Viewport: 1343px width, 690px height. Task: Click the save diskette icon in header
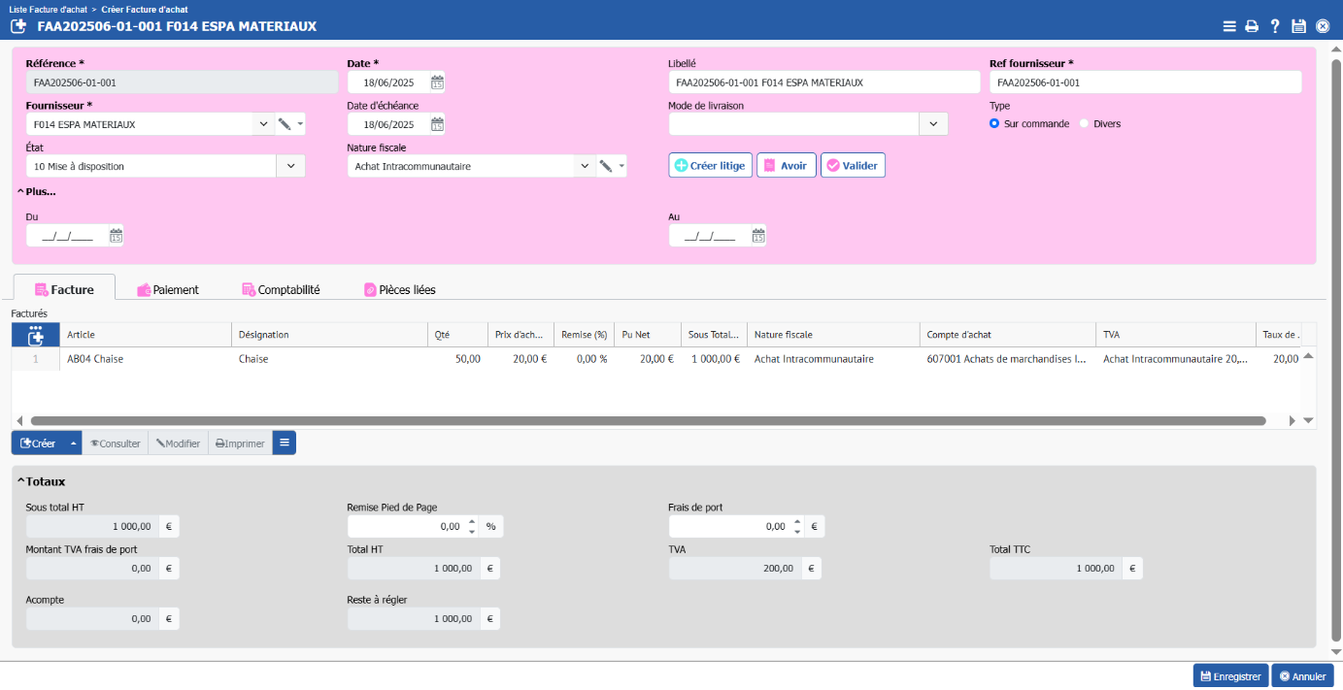1298,26
